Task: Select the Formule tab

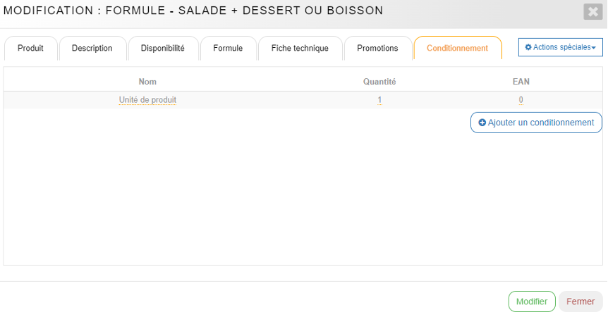Action: coord(228,48)
